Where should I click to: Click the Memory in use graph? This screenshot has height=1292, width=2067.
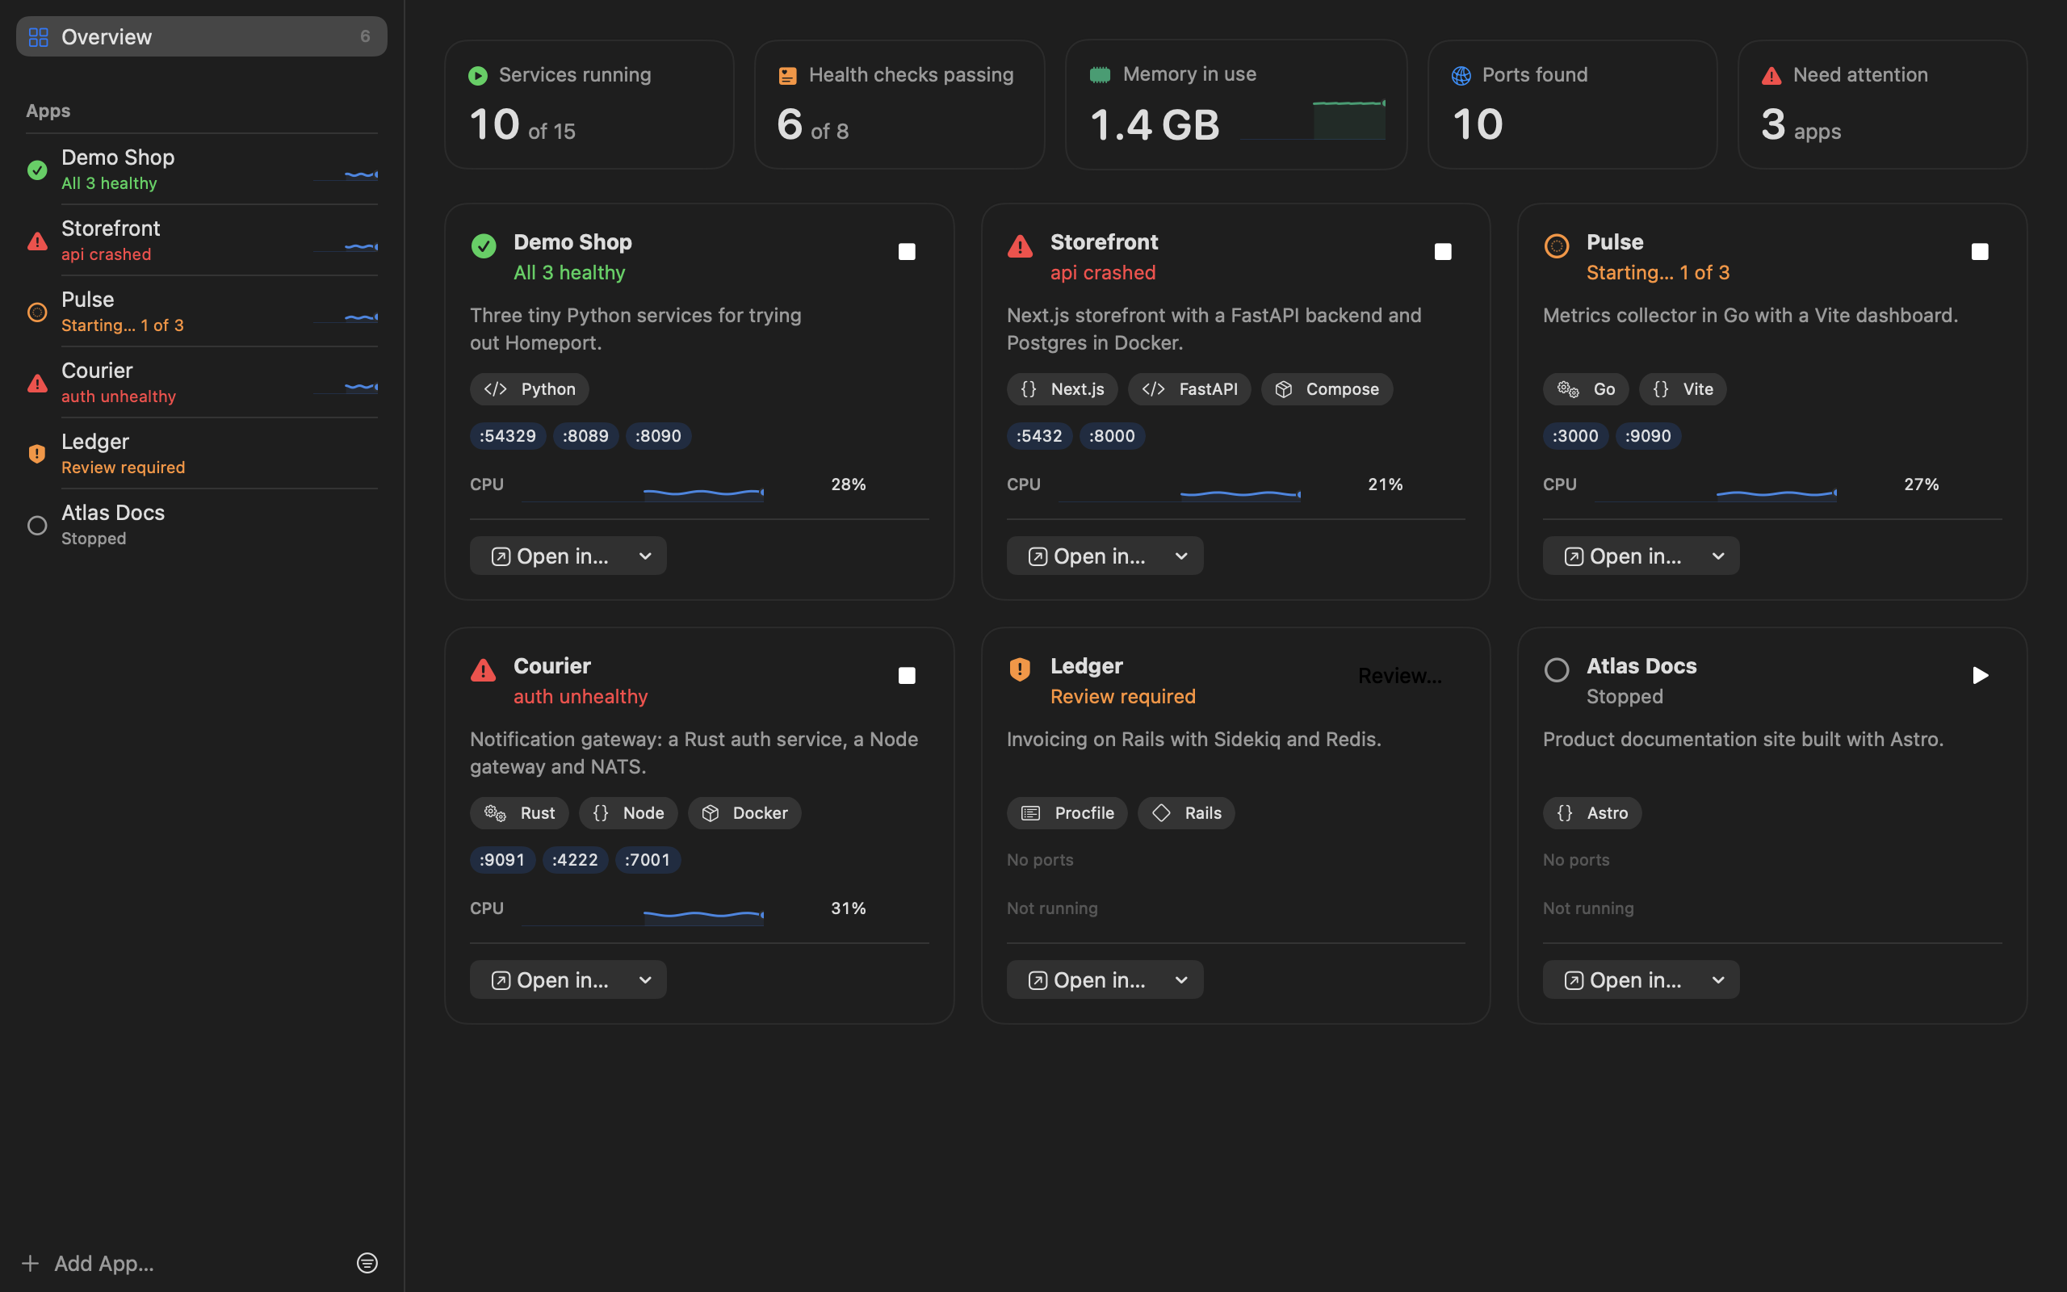coord(1313,120)
